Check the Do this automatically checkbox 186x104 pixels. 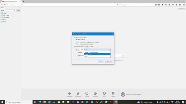76,55
